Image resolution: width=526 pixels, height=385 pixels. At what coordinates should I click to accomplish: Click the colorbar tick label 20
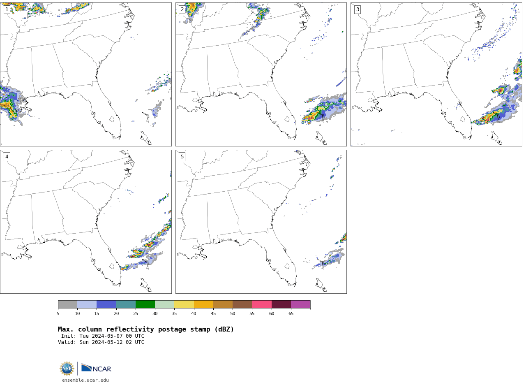click(x=116, y=314)
